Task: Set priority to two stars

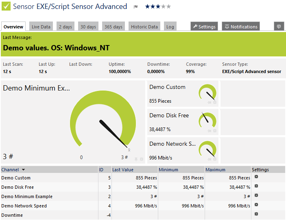Action: [x=153, y=6]
